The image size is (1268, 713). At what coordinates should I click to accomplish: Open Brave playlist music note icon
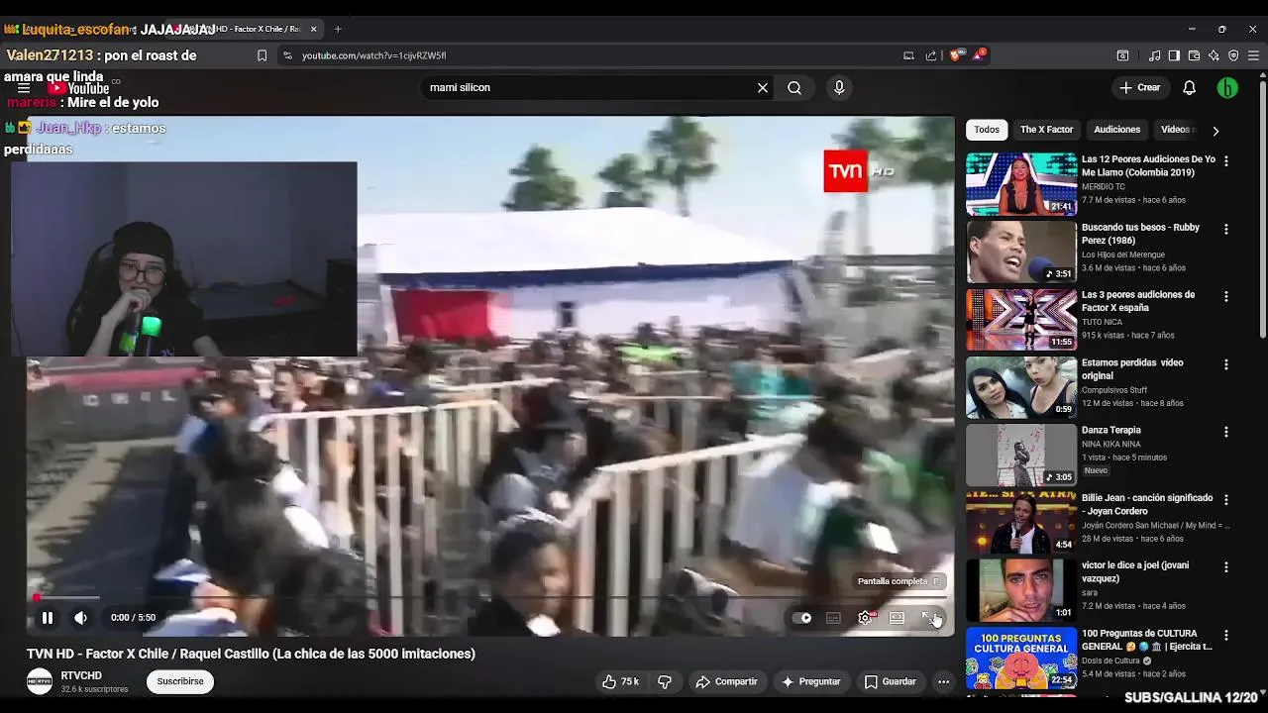click(x=1154, y=55)
